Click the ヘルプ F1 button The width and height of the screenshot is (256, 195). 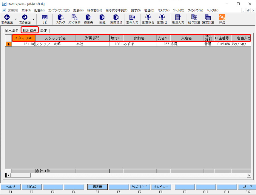(11, 187)
